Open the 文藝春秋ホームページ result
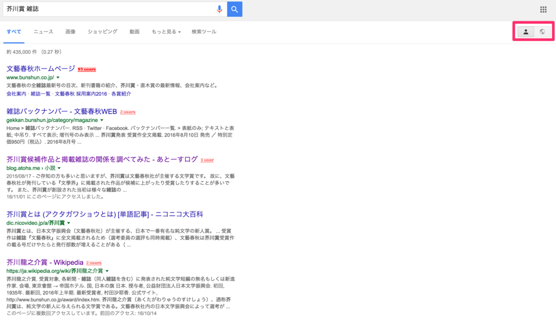Screen dimensions: 556x325 tap(41, 68)
